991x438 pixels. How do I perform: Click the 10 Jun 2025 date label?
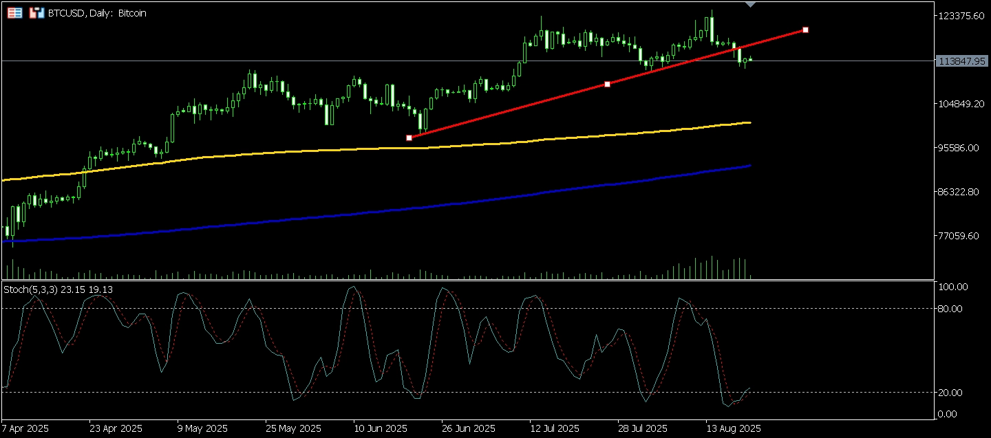coord(381,428)
